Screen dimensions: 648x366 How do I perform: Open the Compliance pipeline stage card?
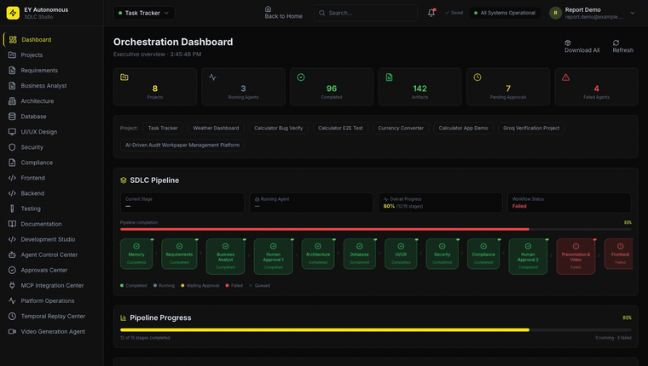coord(483,254)
